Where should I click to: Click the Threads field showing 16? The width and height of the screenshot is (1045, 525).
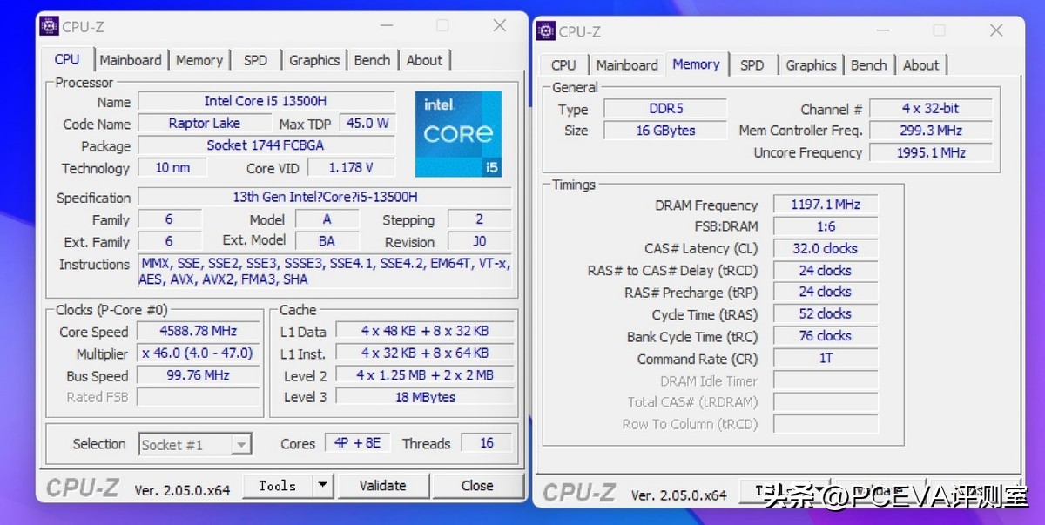coord(485,442)
